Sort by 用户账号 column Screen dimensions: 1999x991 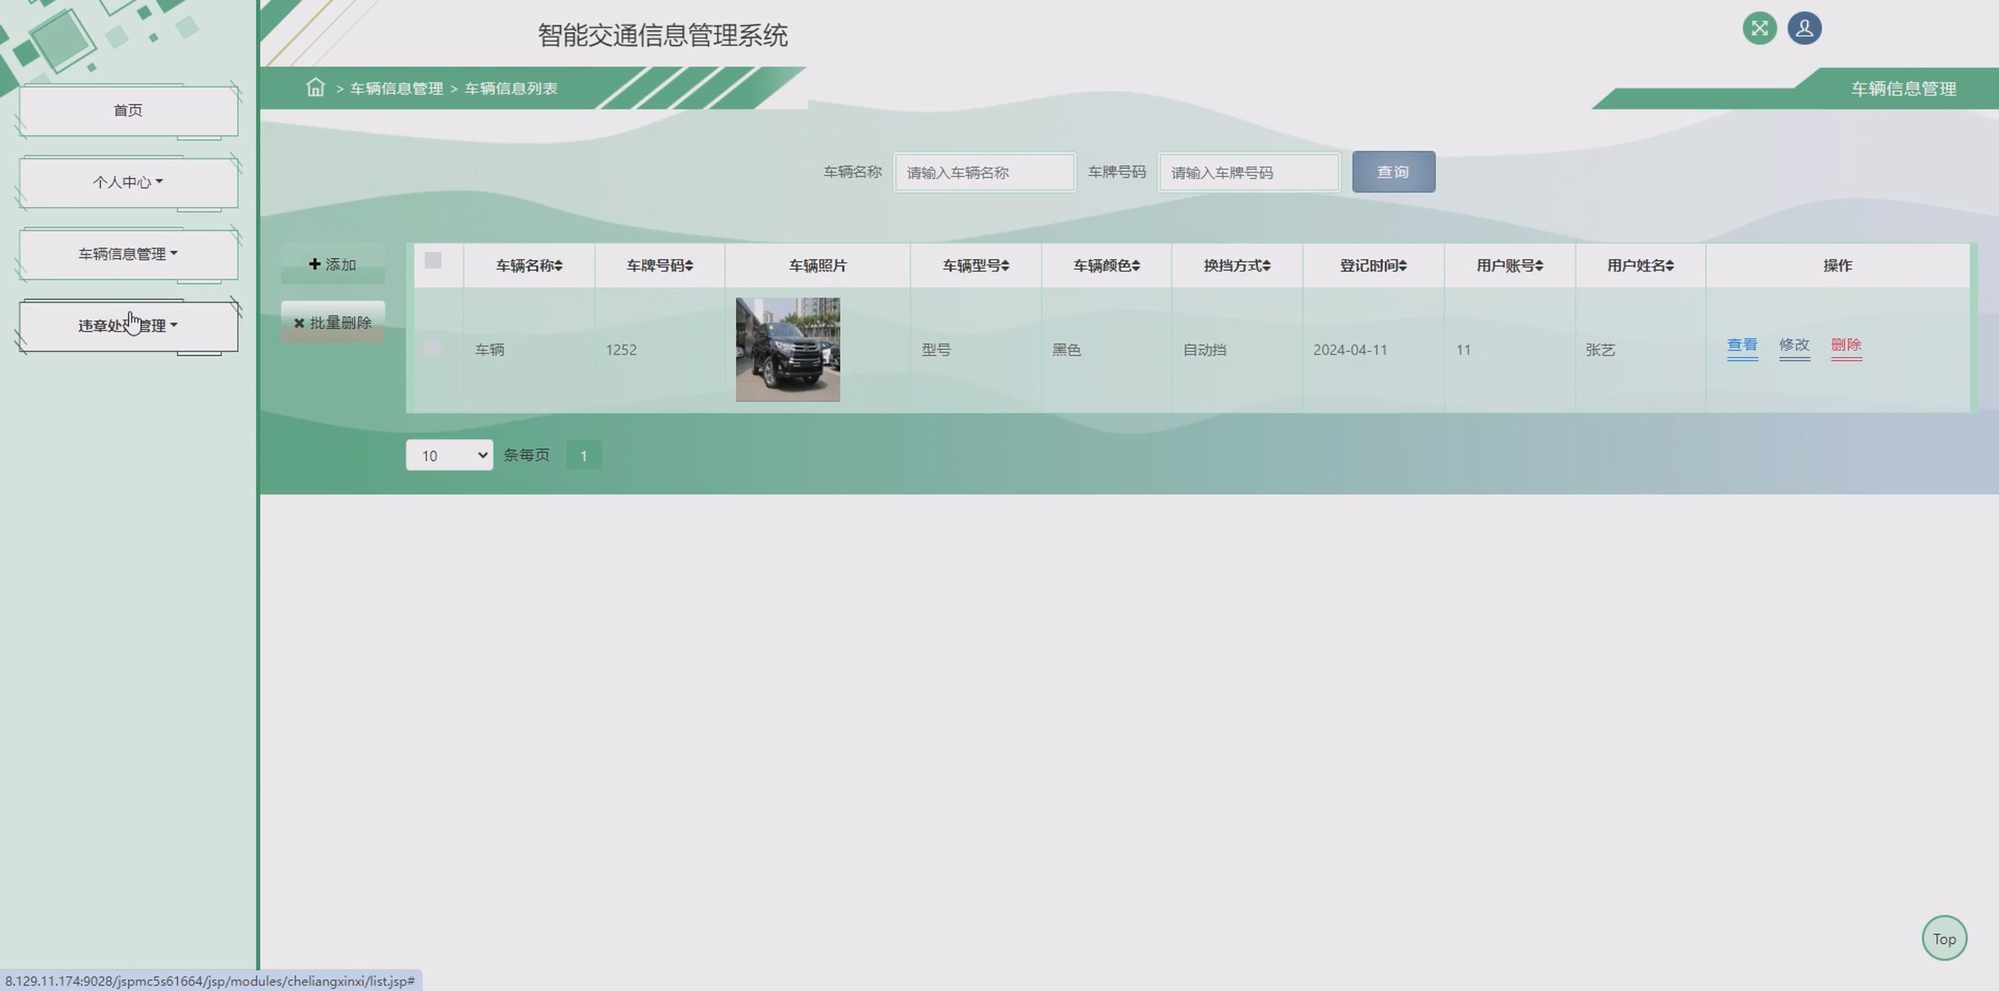[1509, 266]
